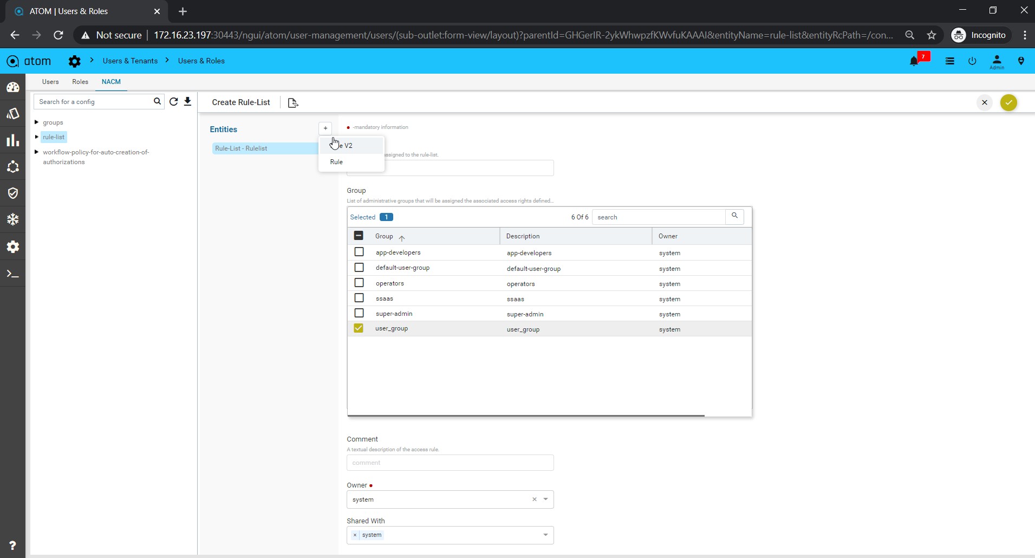Confirm the rule-list with the yellow check button
Screen dimensions: 1035x558
1008,102
